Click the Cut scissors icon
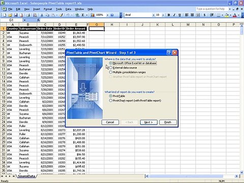 [42, 15]
